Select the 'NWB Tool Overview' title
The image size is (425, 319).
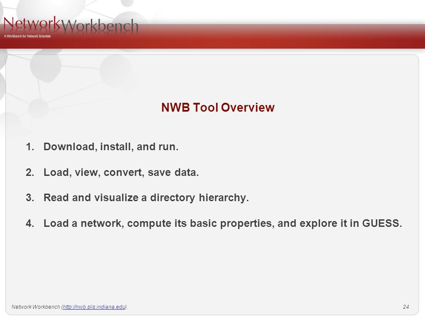[x=218, y=107]
